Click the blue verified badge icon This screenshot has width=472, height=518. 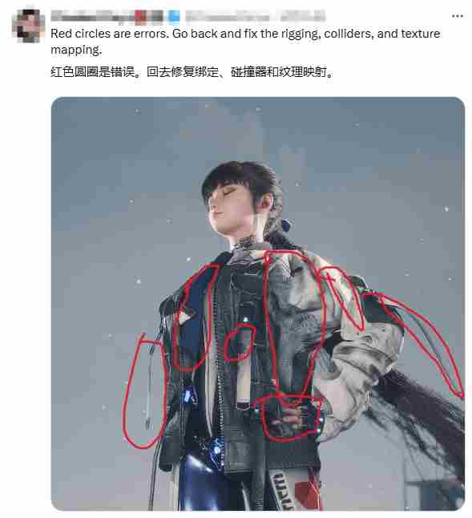point(174,16)
